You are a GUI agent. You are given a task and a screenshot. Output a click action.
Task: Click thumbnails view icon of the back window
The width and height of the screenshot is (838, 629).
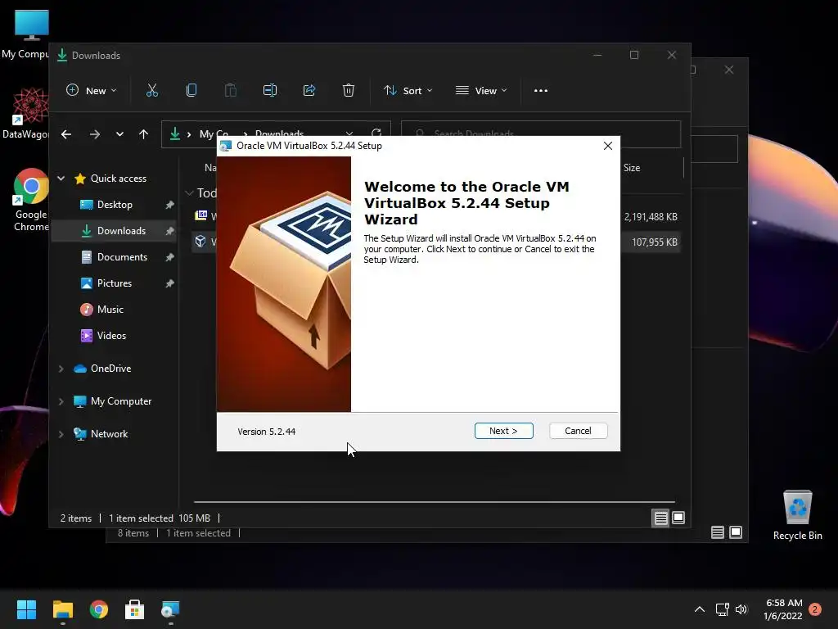point(736,532)
